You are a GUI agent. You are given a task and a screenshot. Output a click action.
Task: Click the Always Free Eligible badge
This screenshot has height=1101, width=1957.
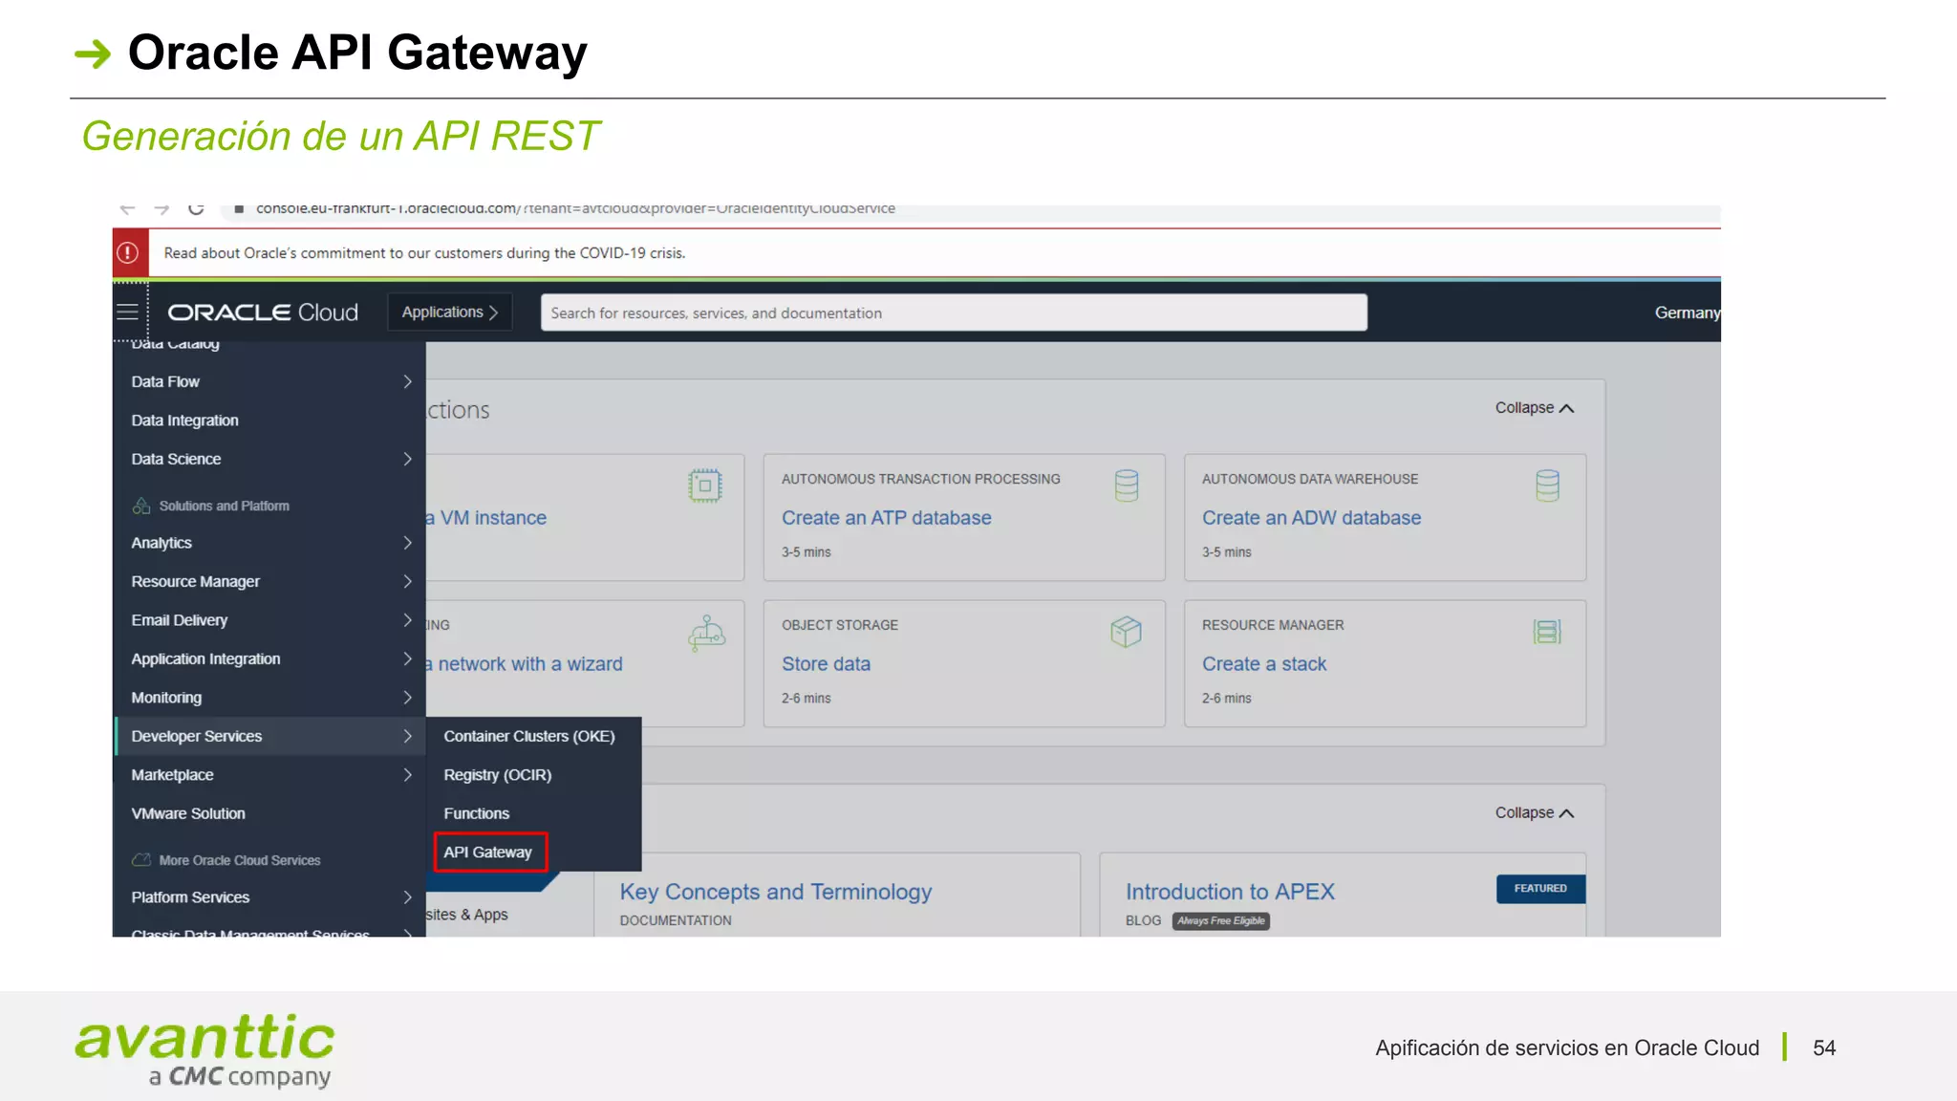1221,921
